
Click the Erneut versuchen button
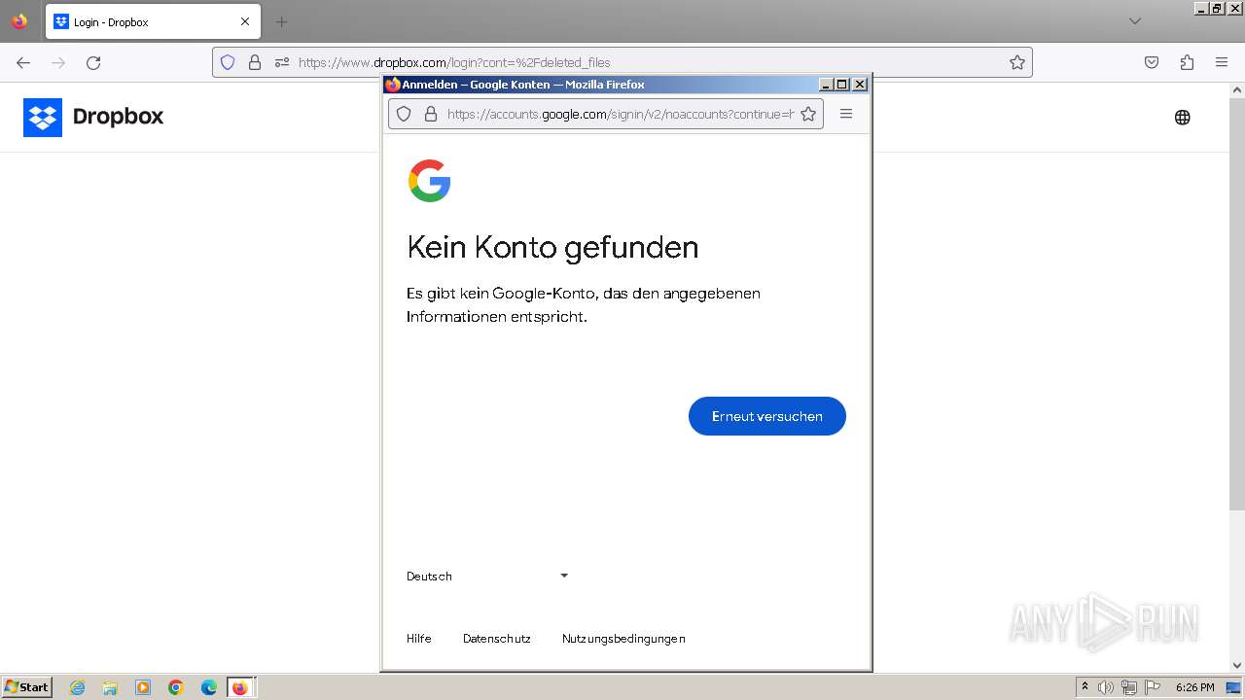point(766,416)
